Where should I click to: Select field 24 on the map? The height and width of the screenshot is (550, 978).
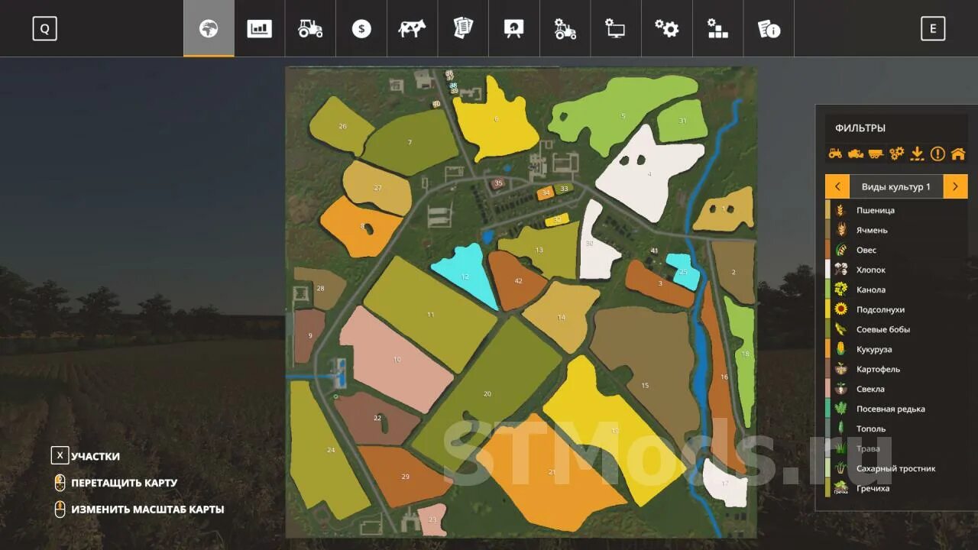pos(331,450)
